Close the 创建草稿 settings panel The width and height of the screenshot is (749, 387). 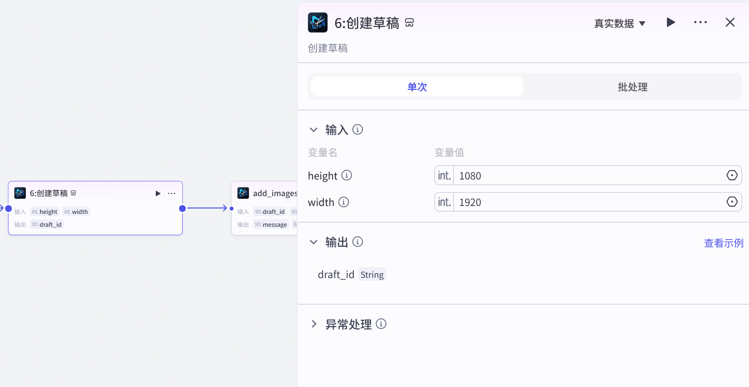click(x=730, y=22)
